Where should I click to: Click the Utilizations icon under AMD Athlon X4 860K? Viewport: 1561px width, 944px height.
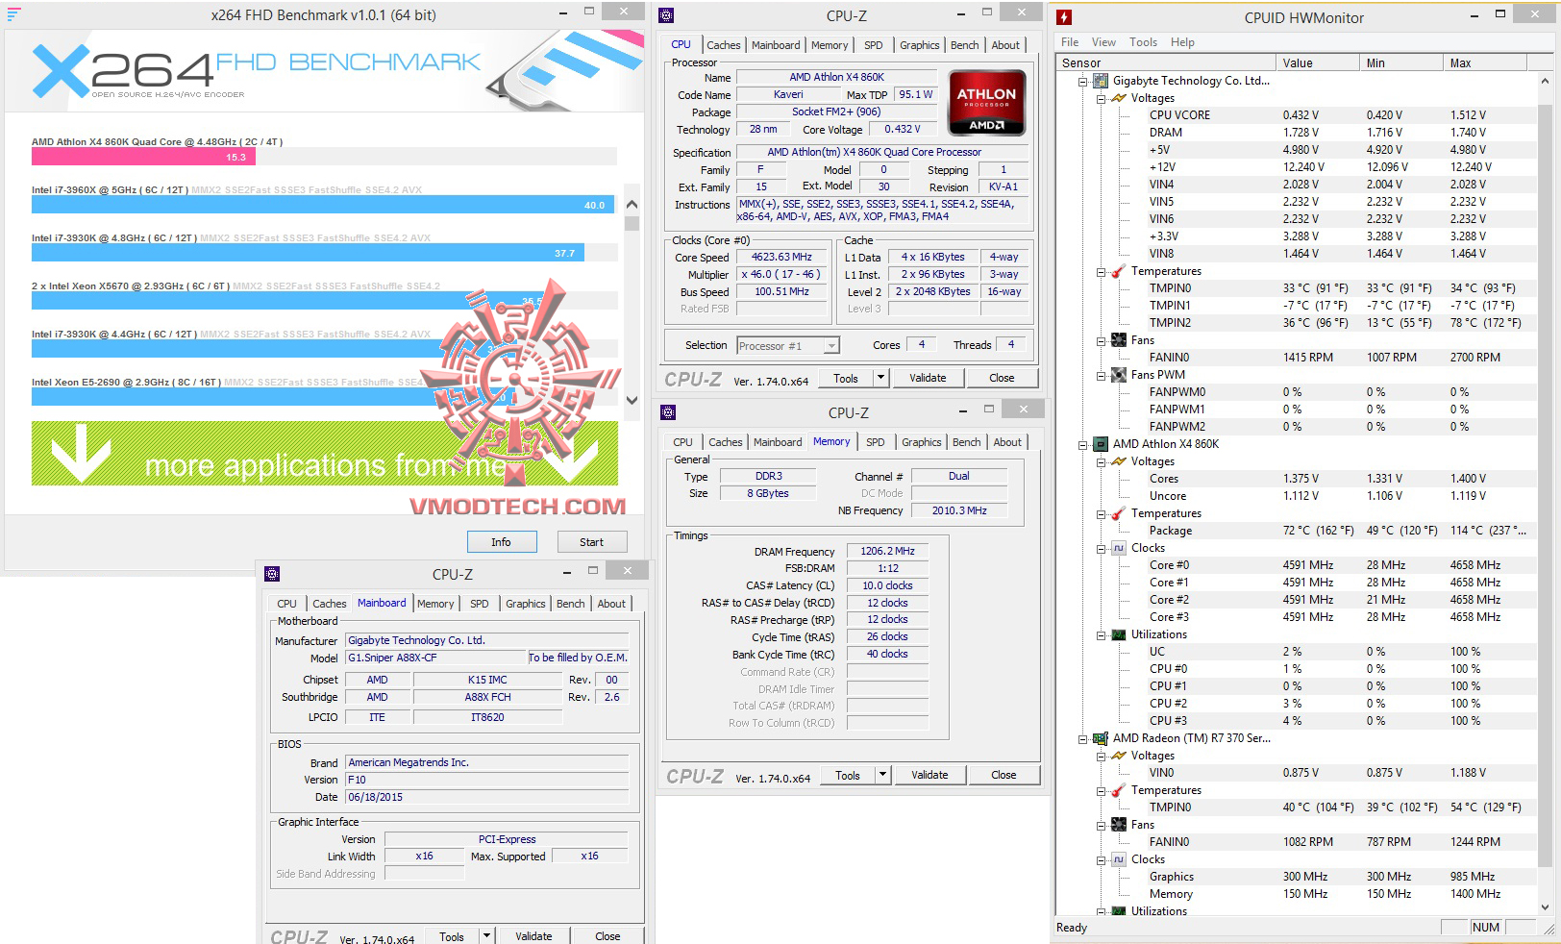(x=1119, y=634)
